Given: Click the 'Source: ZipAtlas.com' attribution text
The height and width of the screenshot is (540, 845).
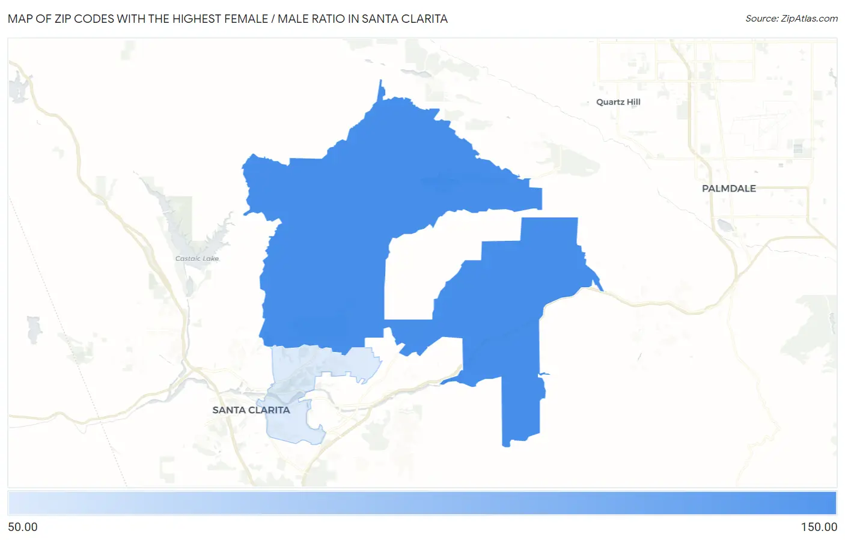Looking at the screenshot, I should tap(791, 19).
